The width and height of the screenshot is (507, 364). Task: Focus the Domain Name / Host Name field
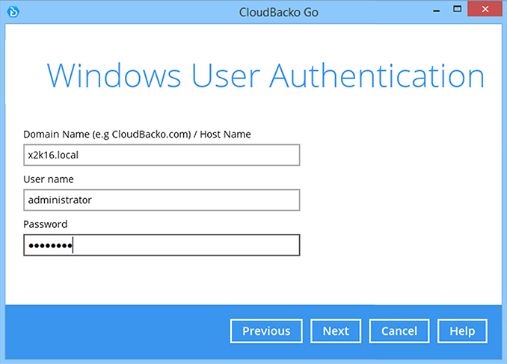pyautogui.click(x=162, y=155)
